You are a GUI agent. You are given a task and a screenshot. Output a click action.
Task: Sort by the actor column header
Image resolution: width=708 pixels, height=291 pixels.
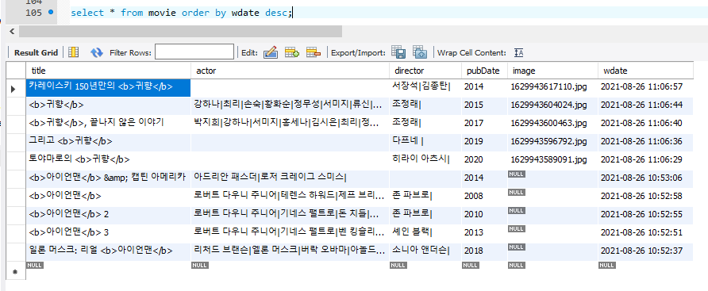[291, 71]
